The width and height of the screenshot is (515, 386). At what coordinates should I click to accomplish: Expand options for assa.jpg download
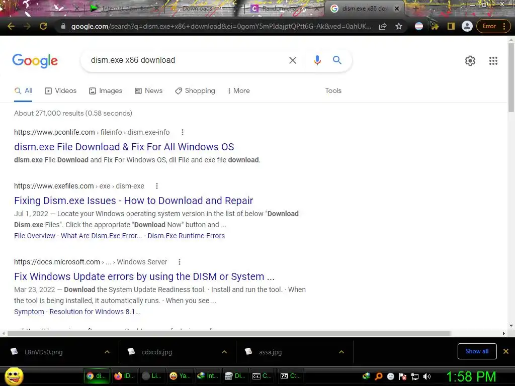point(341,352)
